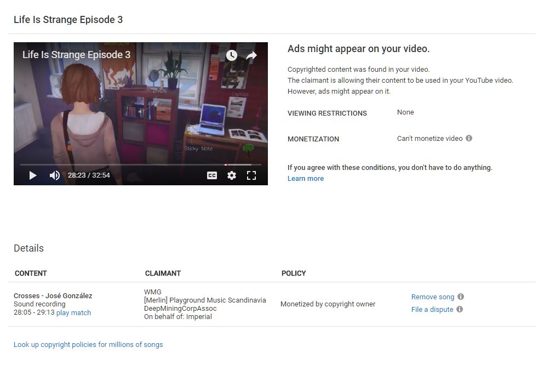Viewport: 544px width, 387px height.
Task: Click the Can't monetize video text
Action: click(430, 139)
